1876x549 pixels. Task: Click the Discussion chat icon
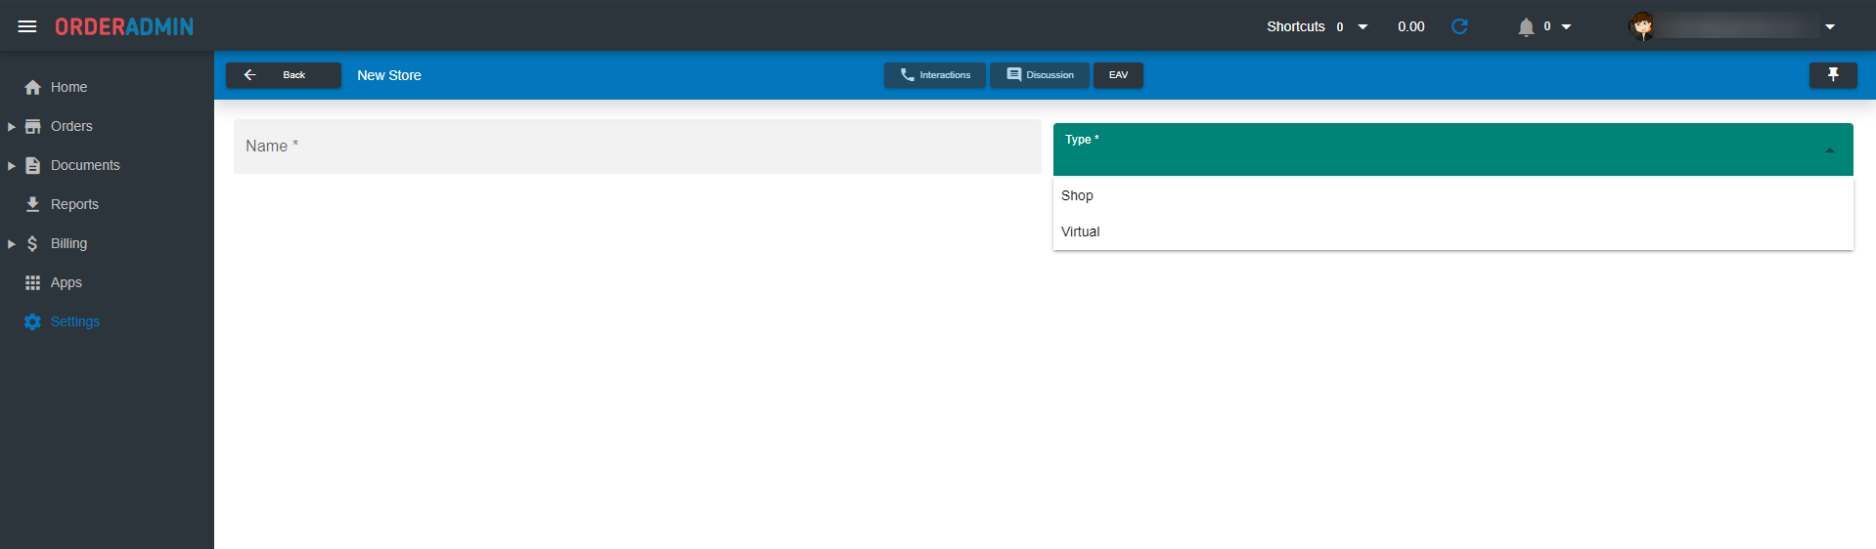click(1014, 75)
